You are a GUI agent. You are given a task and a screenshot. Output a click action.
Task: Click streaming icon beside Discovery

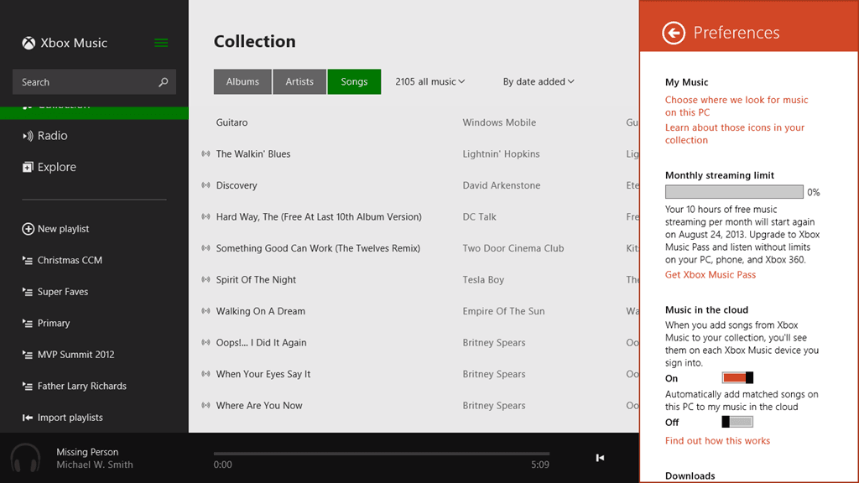click(x=206, y=185)
